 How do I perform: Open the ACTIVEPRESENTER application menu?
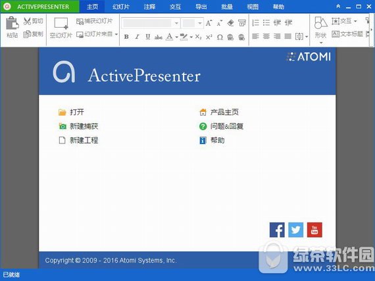(39, 7)
